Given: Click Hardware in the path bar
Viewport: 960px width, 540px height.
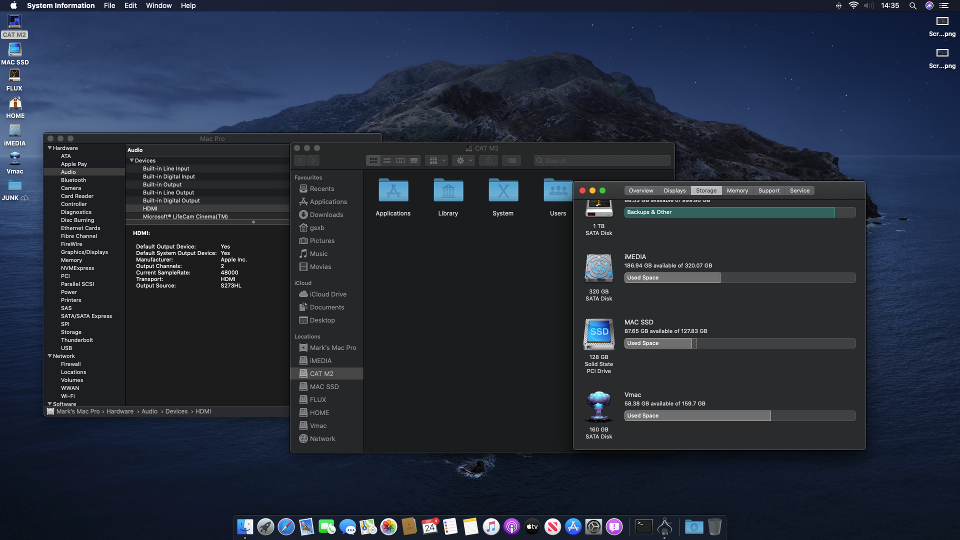Looking at the screenshot, I should [120, 411].
